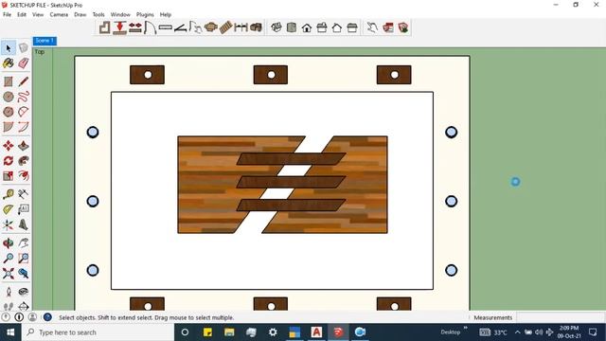Image resolution: width=606 pixels, height=341 pixels.
Task: Select the Zoom Window tool
Action: click(23, 259)
